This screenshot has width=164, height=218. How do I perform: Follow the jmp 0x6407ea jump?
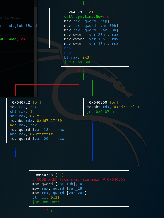[100, 112]
